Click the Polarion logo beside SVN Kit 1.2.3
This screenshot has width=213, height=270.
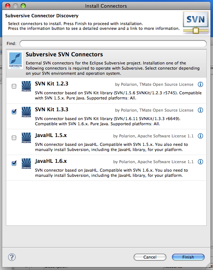(27, 86)
